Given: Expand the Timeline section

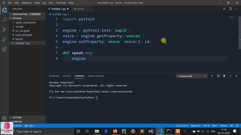Looking at the screenshot, I should [x=27, y=121].
